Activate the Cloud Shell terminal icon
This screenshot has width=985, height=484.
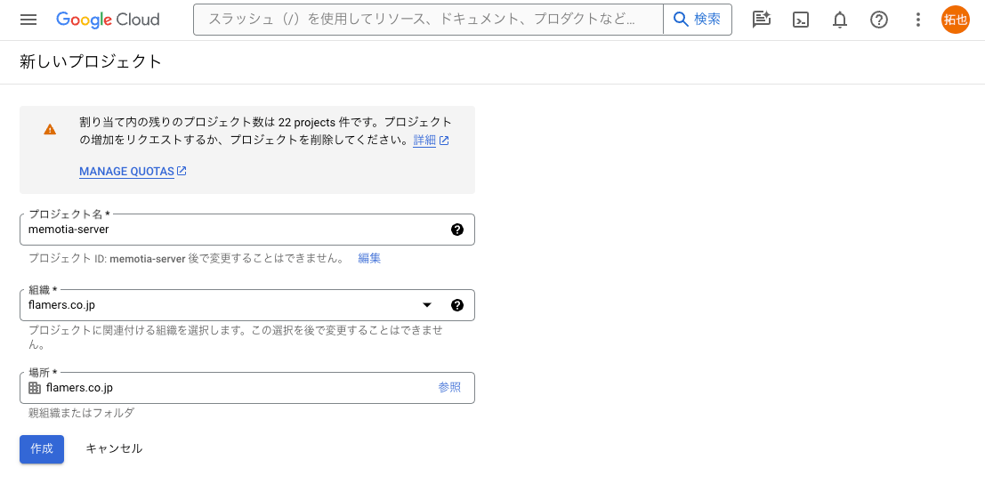800,20
